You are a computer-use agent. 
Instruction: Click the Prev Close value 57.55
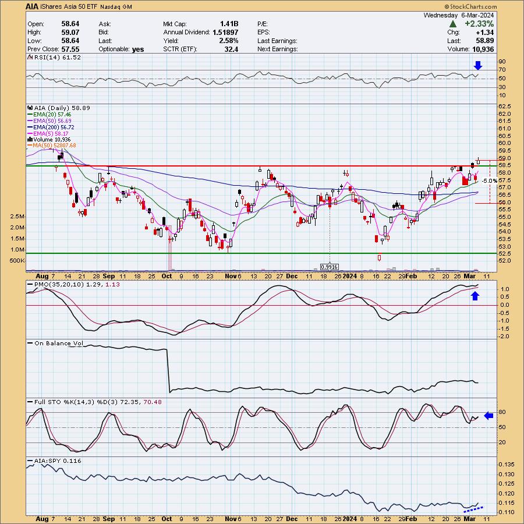pyautogui.click(x=70, y=49)
